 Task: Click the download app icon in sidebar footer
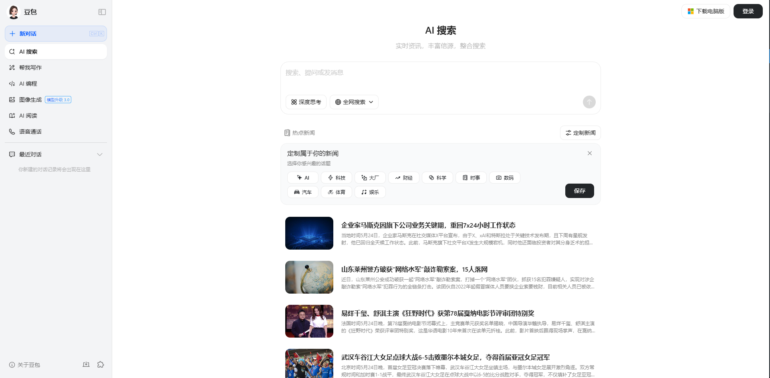[x=86, y=364]
